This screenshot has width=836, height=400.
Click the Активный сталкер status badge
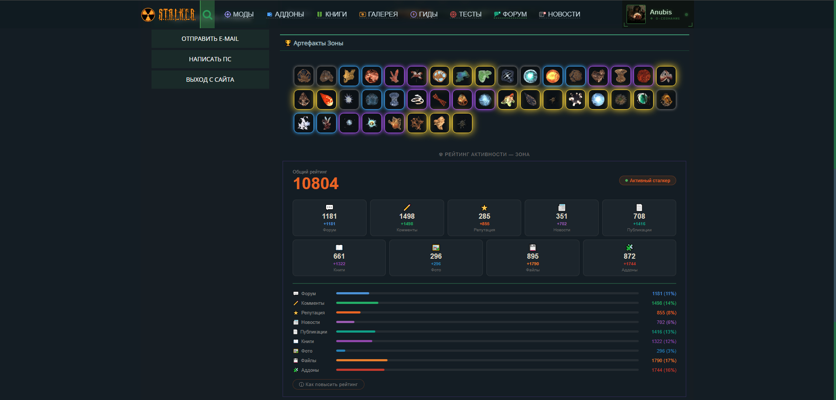(x=647, y=180)
